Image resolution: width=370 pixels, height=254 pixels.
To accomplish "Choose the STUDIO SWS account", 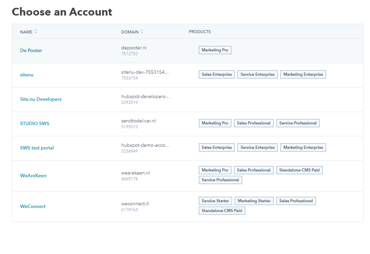I will 35,123.
